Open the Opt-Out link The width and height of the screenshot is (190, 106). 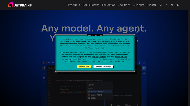121,61
